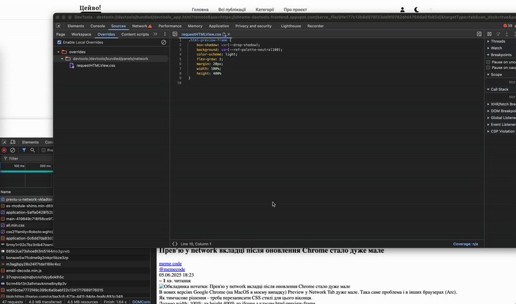The height and width of the screenshot is (304, 516).
Task: Select requestHTMLView.css in file tree
Action: [x=95, y=66]
